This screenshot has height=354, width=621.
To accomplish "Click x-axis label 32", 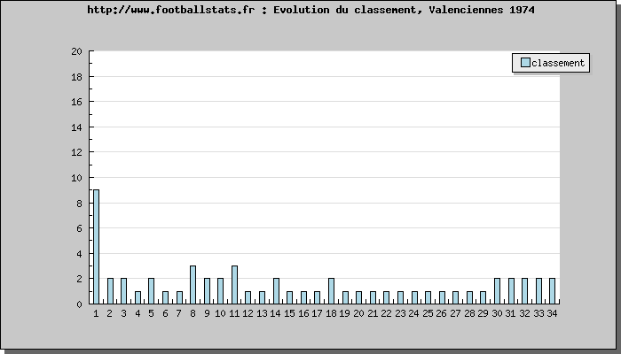I will coord(524,313).
